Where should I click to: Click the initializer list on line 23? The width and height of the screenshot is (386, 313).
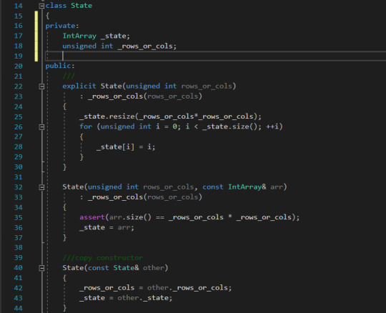141,96
